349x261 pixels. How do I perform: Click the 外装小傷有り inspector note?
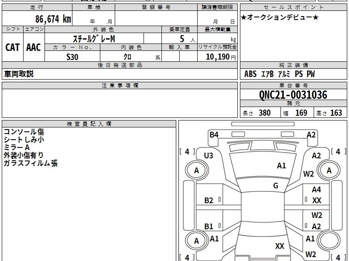[24, 155]
